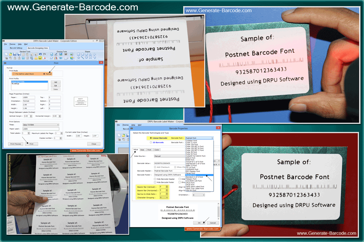The width and height of the screenshot is (364, 242).
Task: Click the Redo arrow icon
Action: pyautogui.click(x=44, y=54)
